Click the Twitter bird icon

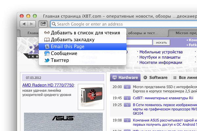click(47, 60)
